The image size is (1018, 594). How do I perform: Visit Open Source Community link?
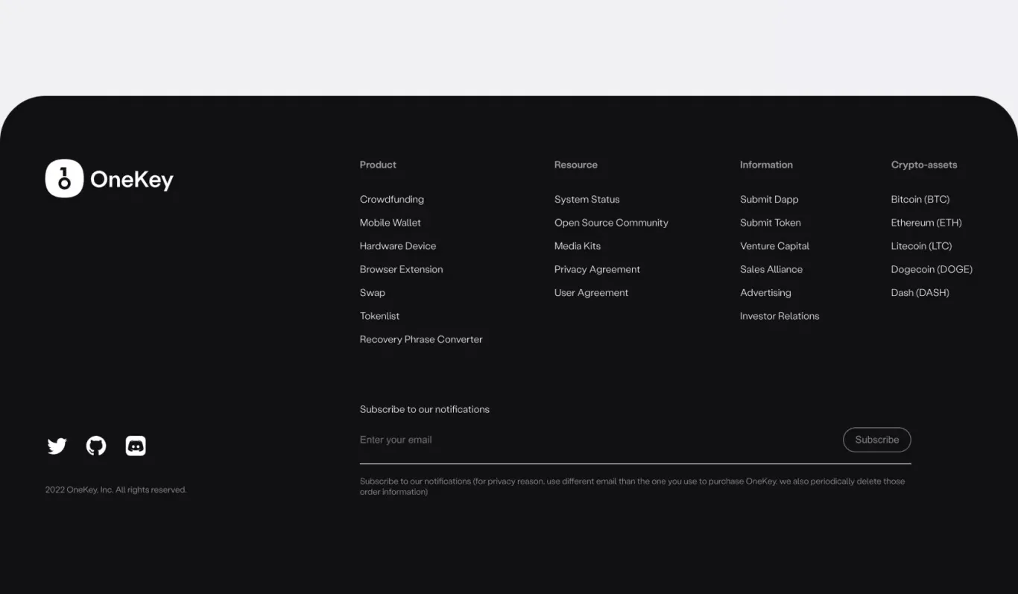point(611,223)
